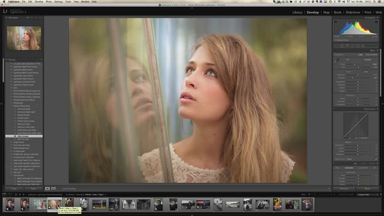
Task: Go back with the filmstrip left arrow
Action: pos(20,195)
